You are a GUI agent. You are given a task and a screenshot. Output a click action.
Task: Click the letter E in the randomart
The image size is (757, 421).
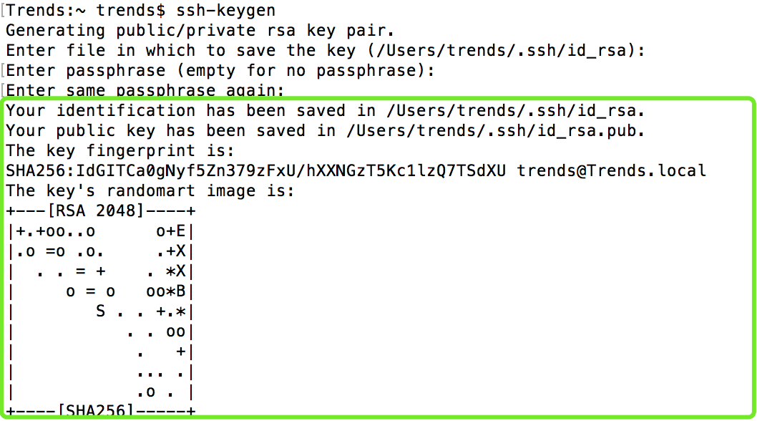click(x=180, y=231)
